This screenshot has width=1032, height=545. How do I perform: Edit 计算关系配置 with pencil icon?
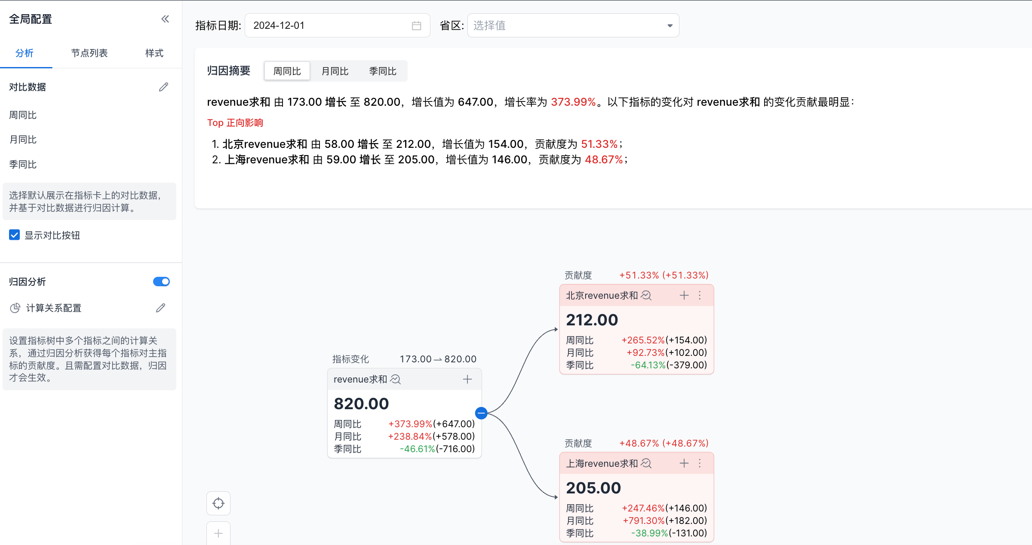pyautogui.click(x=160, y=308)
